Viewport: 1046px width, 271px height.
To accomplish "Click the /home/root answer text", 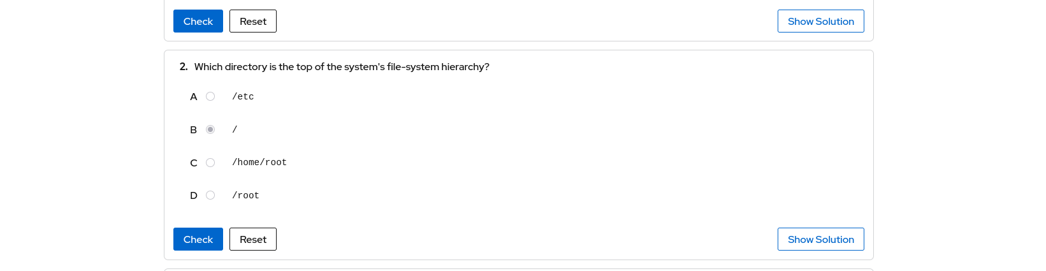I will coord(259,163).
